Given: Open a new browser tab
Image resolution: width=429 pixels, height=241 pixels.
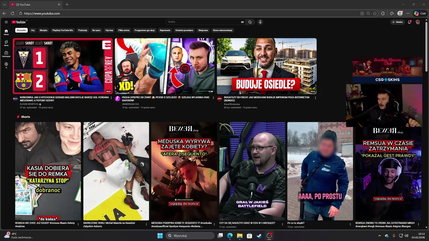Looking at the screenshot, I should click(x=67, y=5).
